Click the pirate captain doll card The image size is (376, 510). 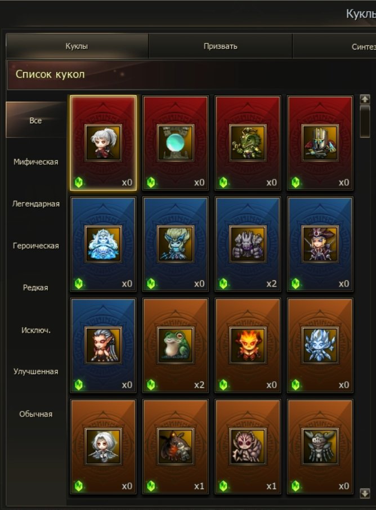(320, 244)
